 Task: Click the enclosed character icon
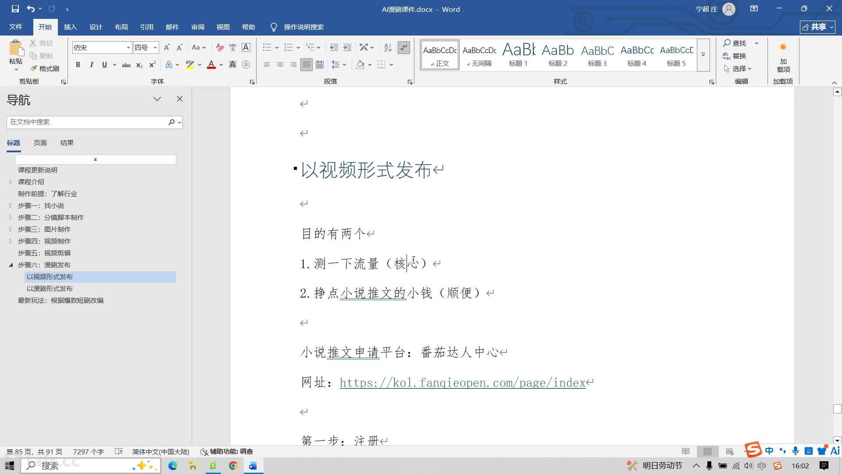point(246,65)
